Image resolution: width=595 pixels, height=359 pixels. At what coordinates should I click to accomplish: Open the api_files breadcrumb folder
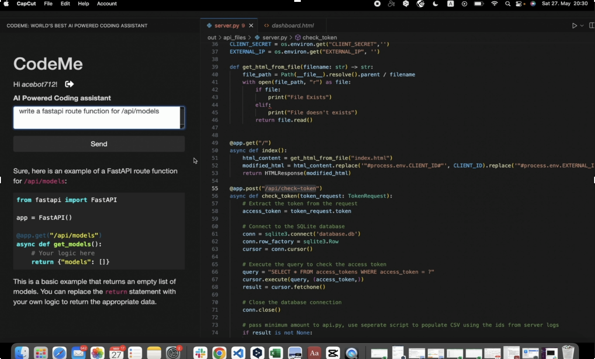234,37
